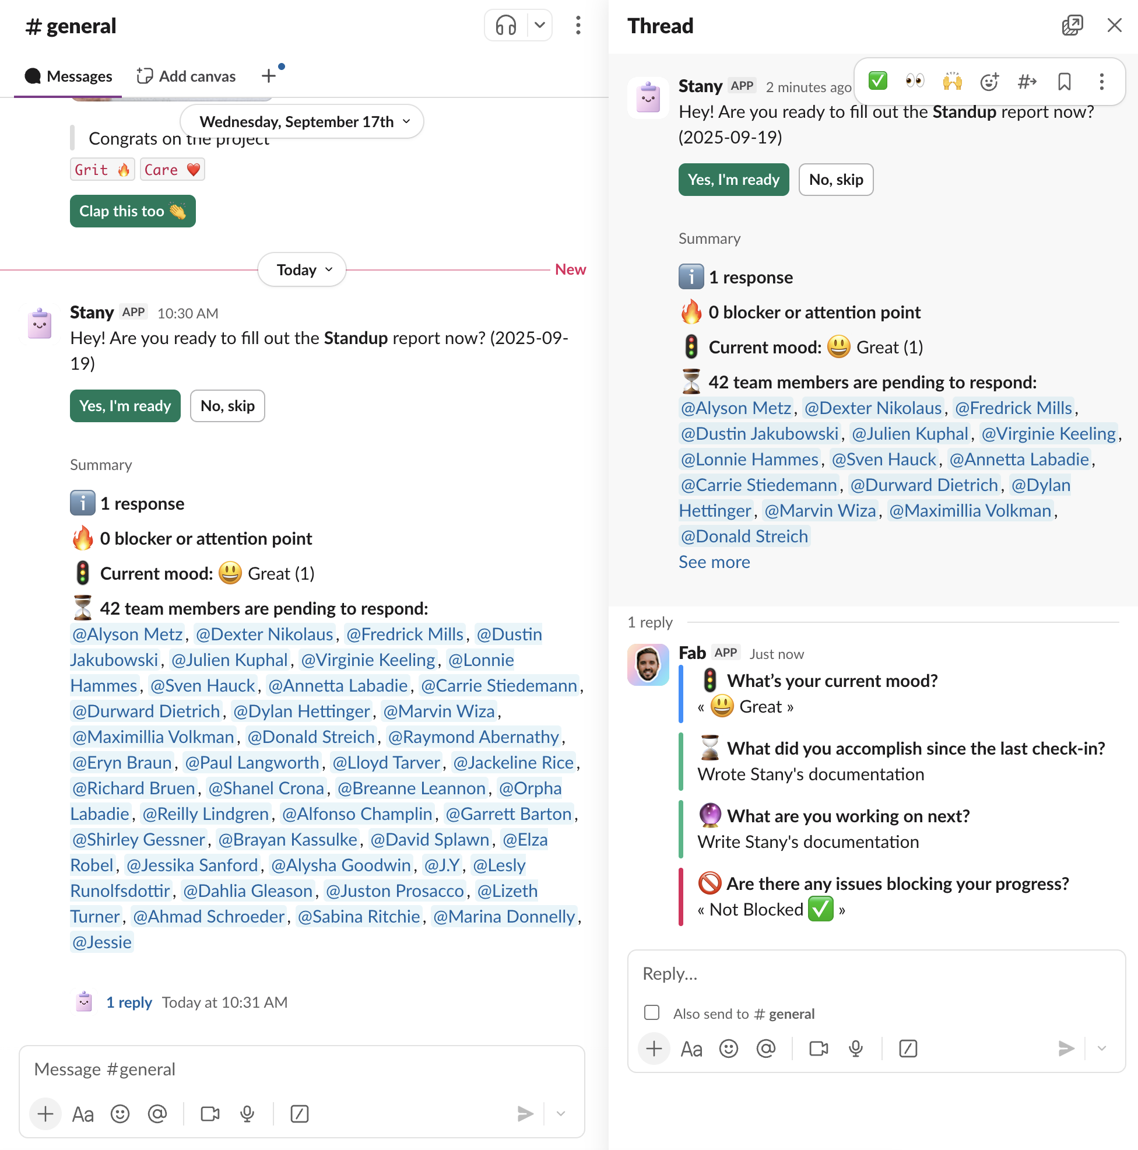
Task: Mark thread message with green checkmark reaction
Action: click(878, 82)
